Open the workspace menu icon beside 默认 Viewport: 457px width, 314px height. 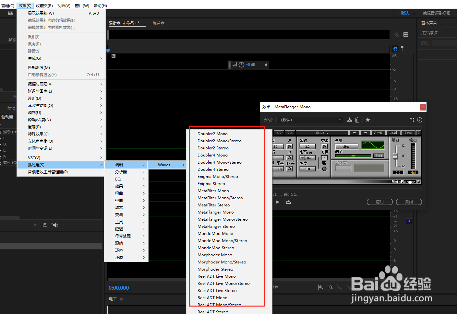coord(415,13)
